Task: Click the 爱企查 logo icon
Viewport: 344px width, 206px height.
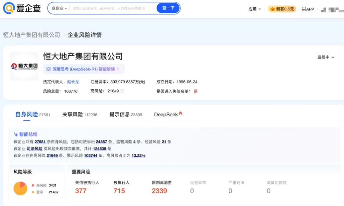Action: tap(9, 8)
